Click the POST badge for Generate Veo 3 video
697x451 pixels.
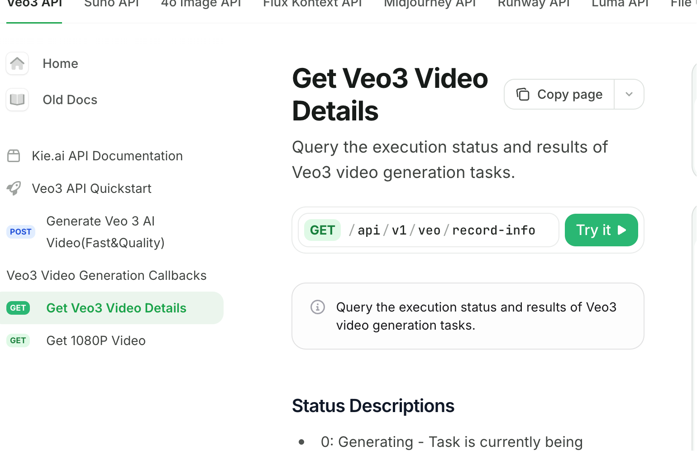click(21, 232)
